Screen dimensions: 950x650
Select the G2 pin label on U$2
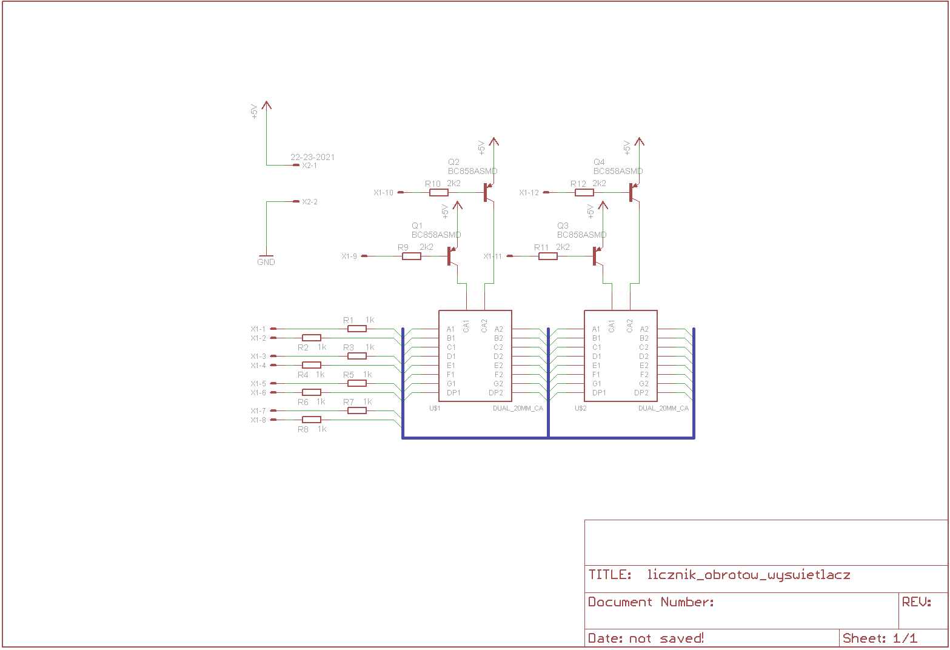(644, 384)
